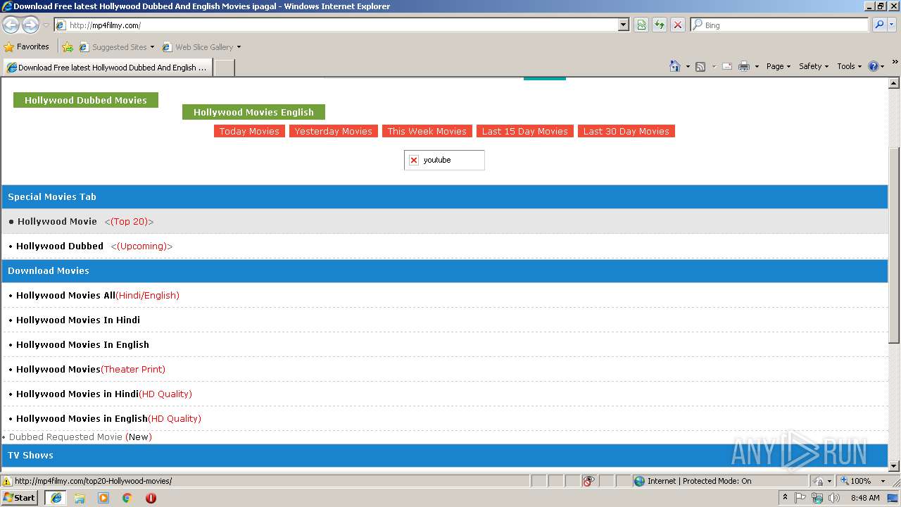
Task: Click the Hollywood Dubbed Movies green button
Action: (x=86, y=100)
